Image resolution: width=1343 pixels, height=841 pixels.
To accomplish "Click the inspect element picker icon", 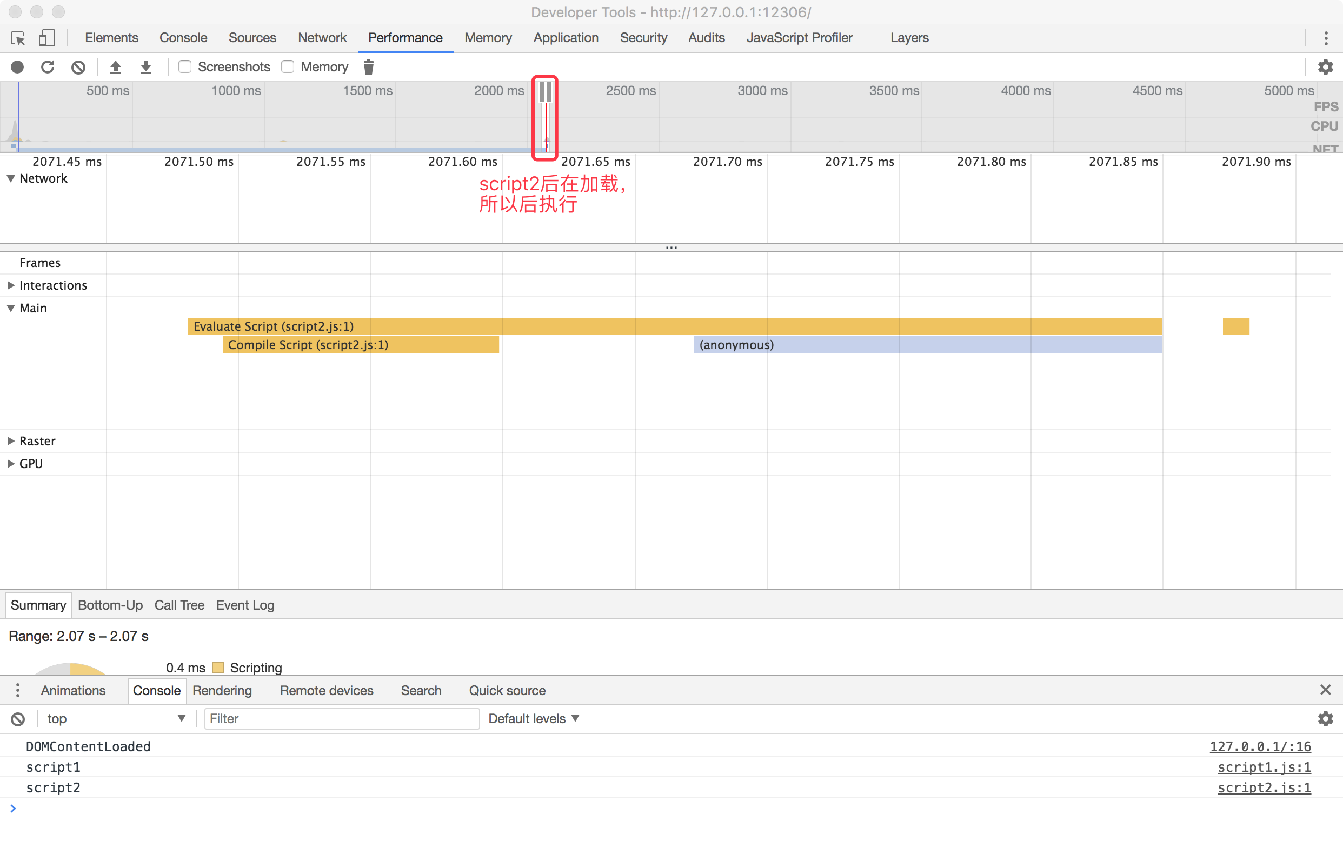I will [18, 38].
